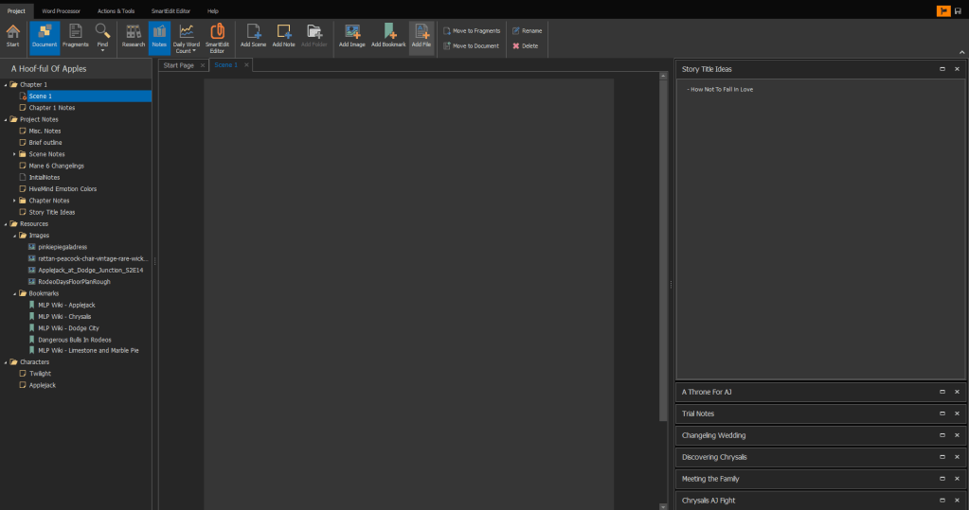Open the Fragments view

click(x=75, y=36)
